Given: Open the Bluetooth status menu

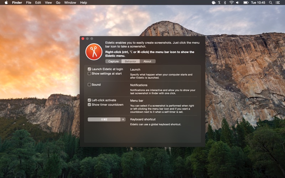Looking at the screenshot, I should pyautogui.click(x=225, y=2).
